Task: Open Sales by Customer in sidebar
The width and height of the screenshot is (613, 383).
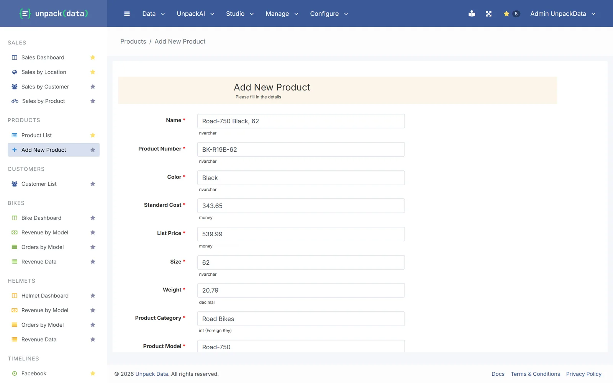Action: [x=45, y=87]
